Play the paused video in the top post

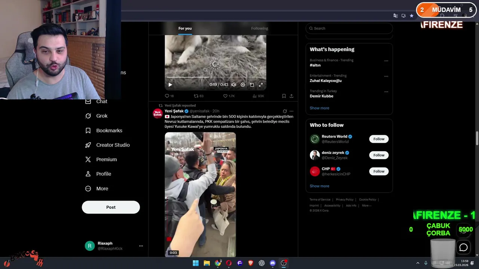click(x=170, y=85)
